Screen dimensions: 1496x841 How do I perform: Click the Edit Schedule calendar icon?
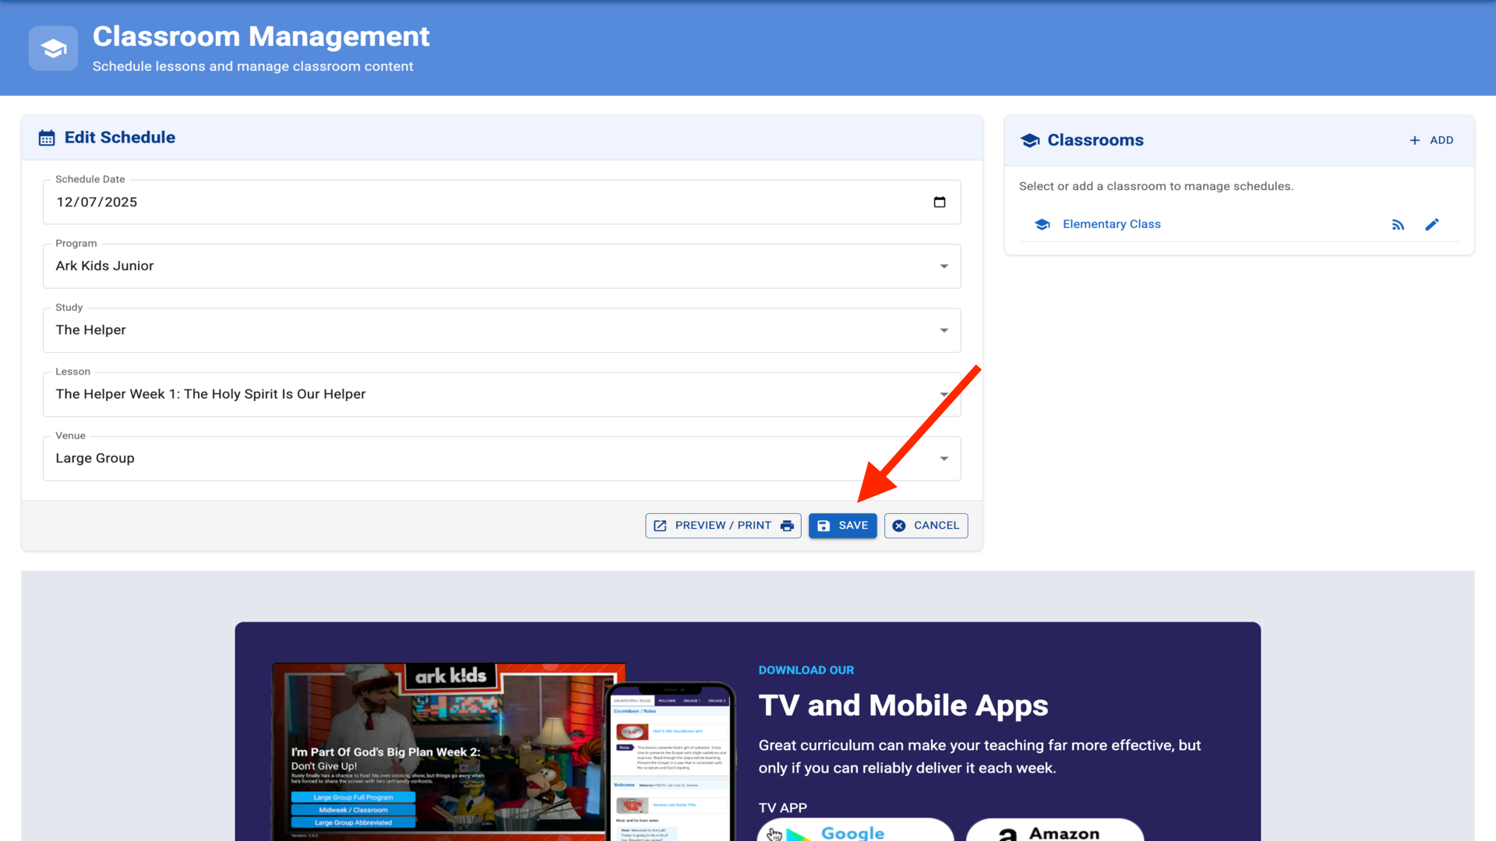tap(47, 138)
